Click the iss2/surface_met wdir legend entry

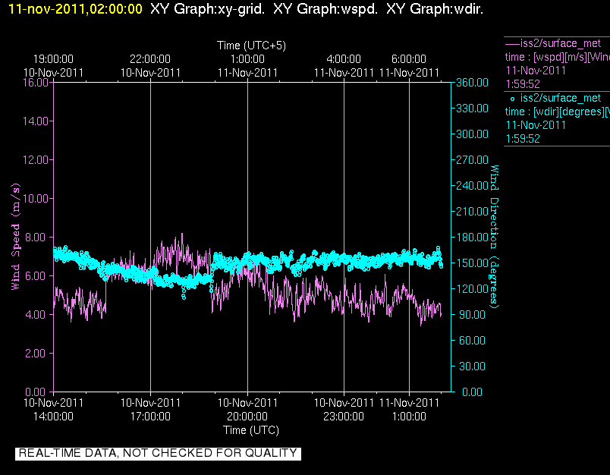point(561,98)
